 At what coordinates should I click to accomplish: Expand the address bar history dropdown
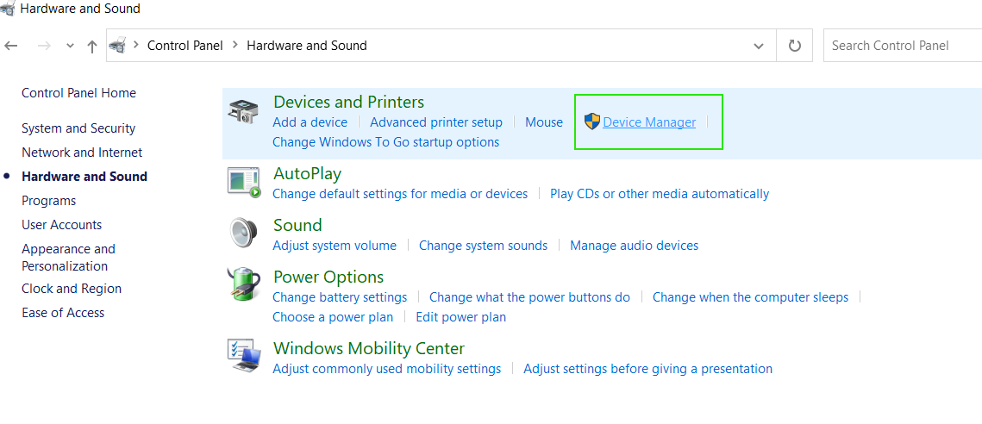[759, 46]
